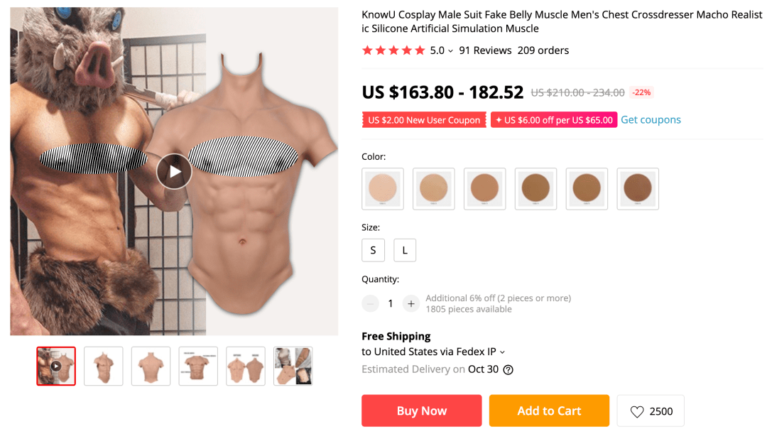The height and width of the screenshot is (434, 767).
Task: Select the second product thumbnail
Action: coord(104,366)
